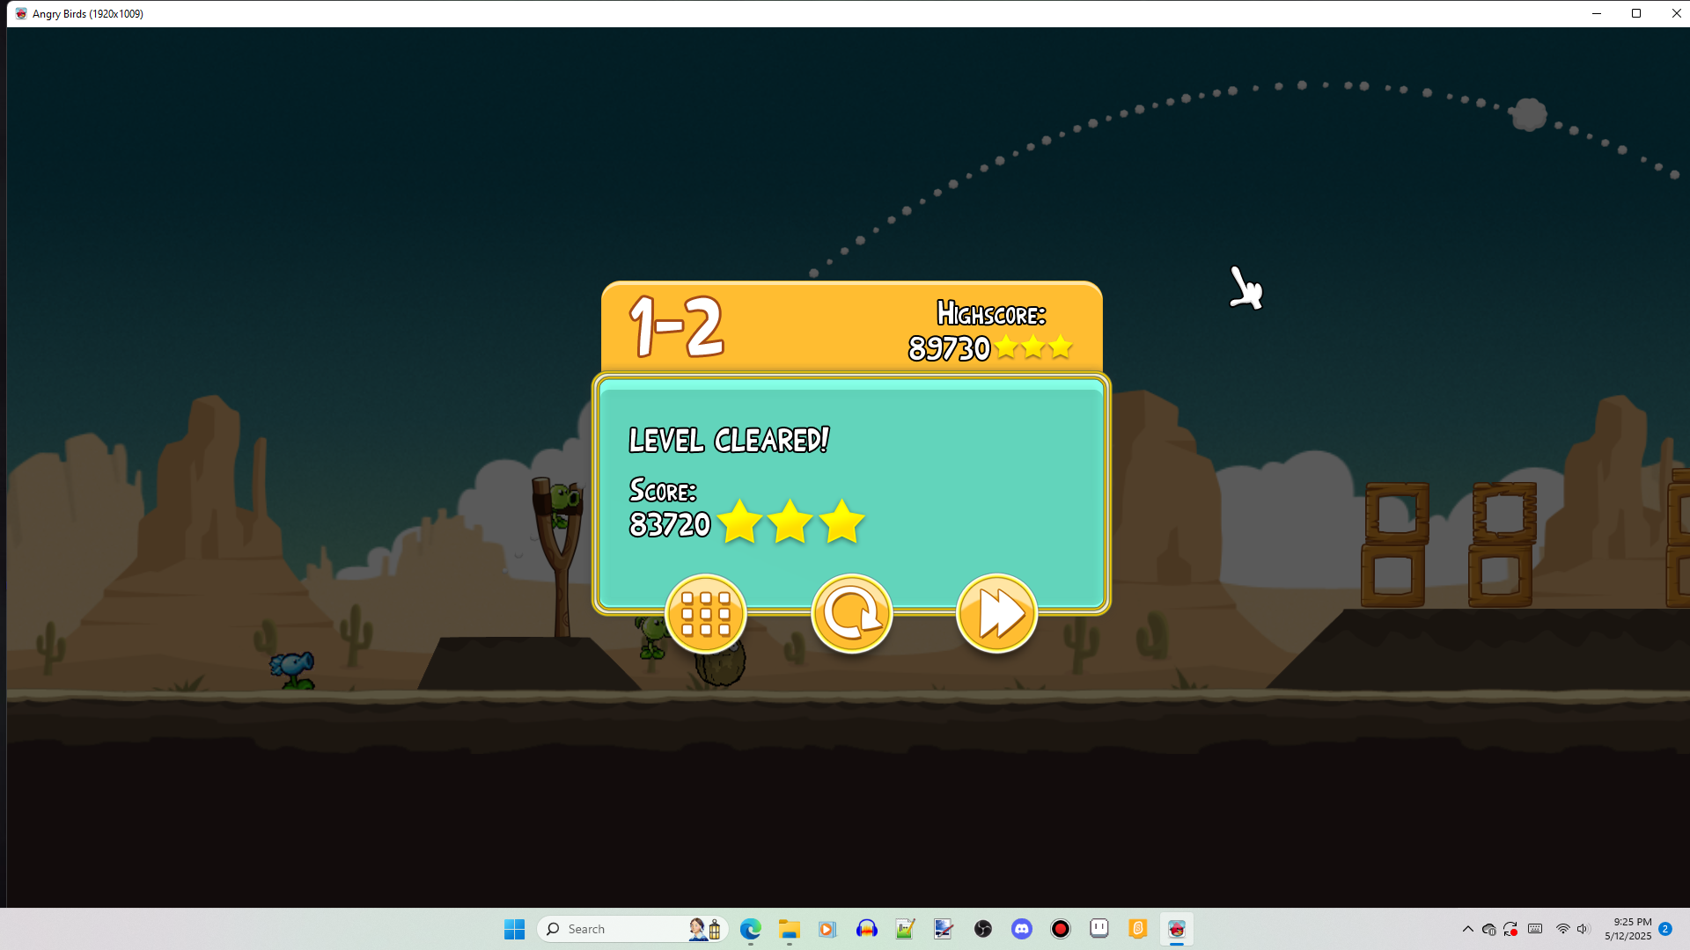This screenshot has height=950, width=1690.
Task: Open the level selection grid menu
Action: pyautogui.click(x=706, y=613)
